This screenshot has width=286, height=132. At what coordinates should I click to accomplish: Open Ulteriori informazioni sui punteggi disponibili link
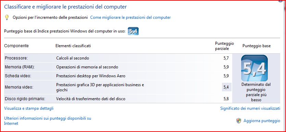click(48, 121)
